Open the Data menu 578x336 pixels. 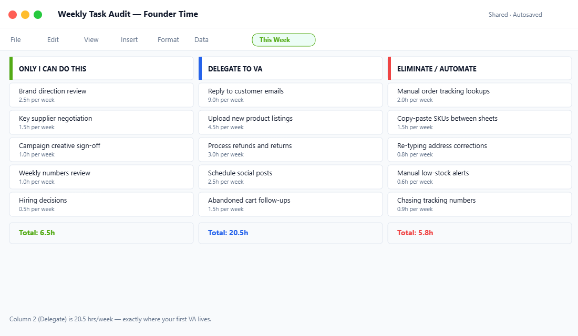201,40
